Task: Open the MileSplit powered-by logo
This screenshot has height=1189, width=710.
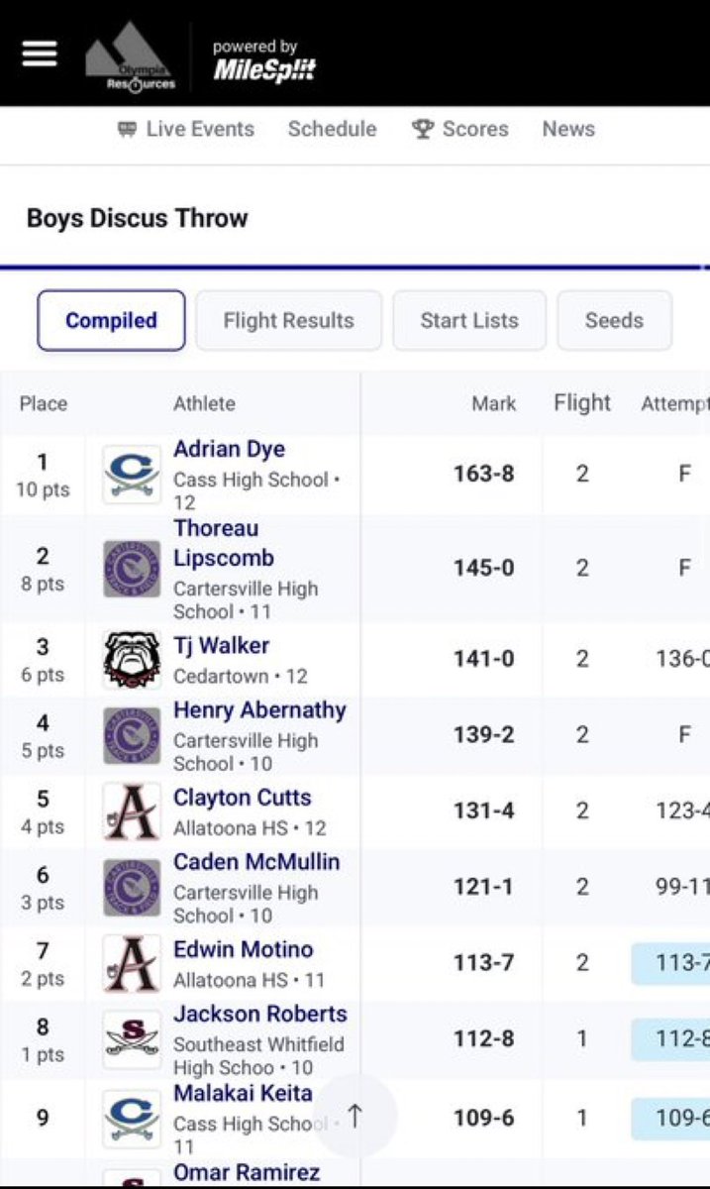Action: click(264, 61)
